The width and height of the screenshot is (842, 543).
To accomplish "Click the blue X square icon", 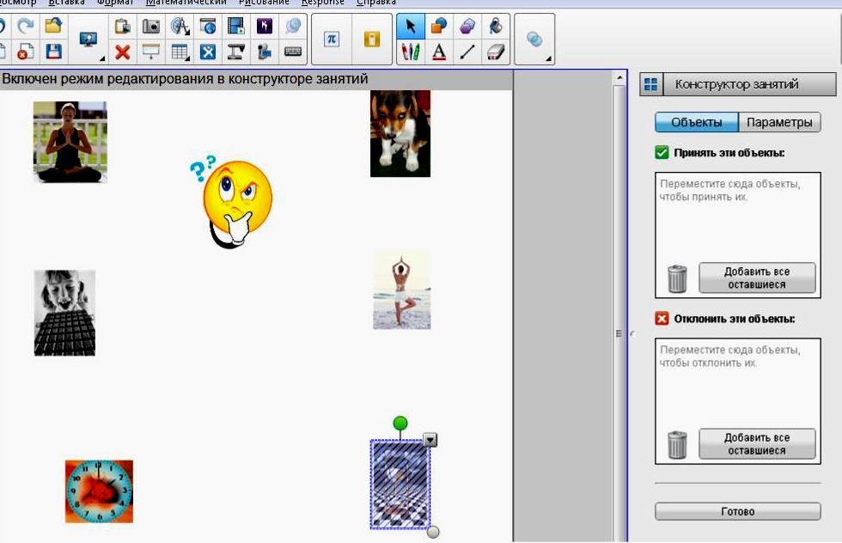I will pos(208,52).
